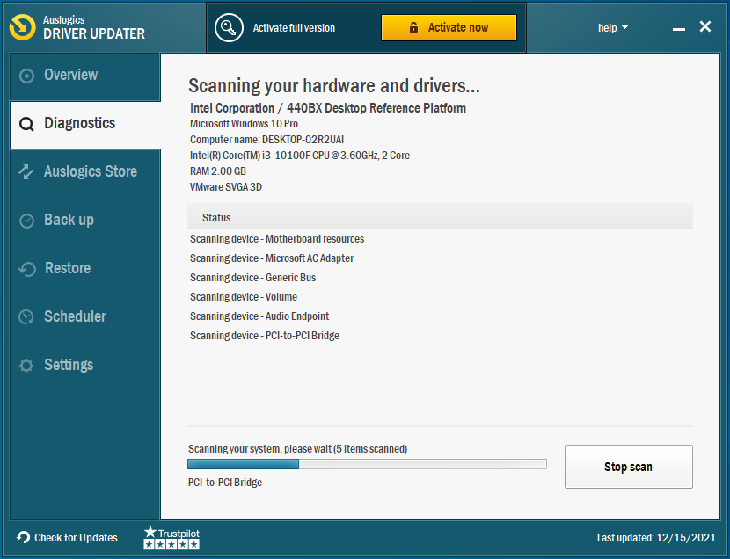Open Check for Updates
The width and height of the screenshot is (730, 559).
tap(68, 538)
